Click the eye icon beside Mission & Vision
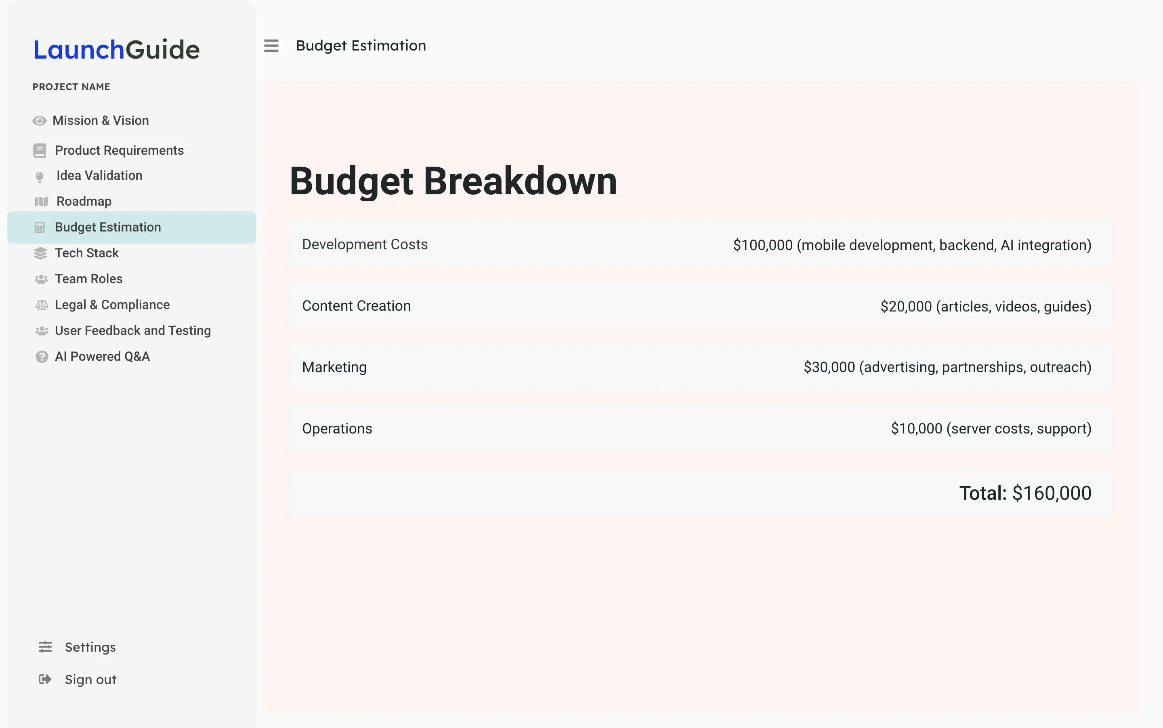Screen dimensions: 1163x728 tap(40, 121)
